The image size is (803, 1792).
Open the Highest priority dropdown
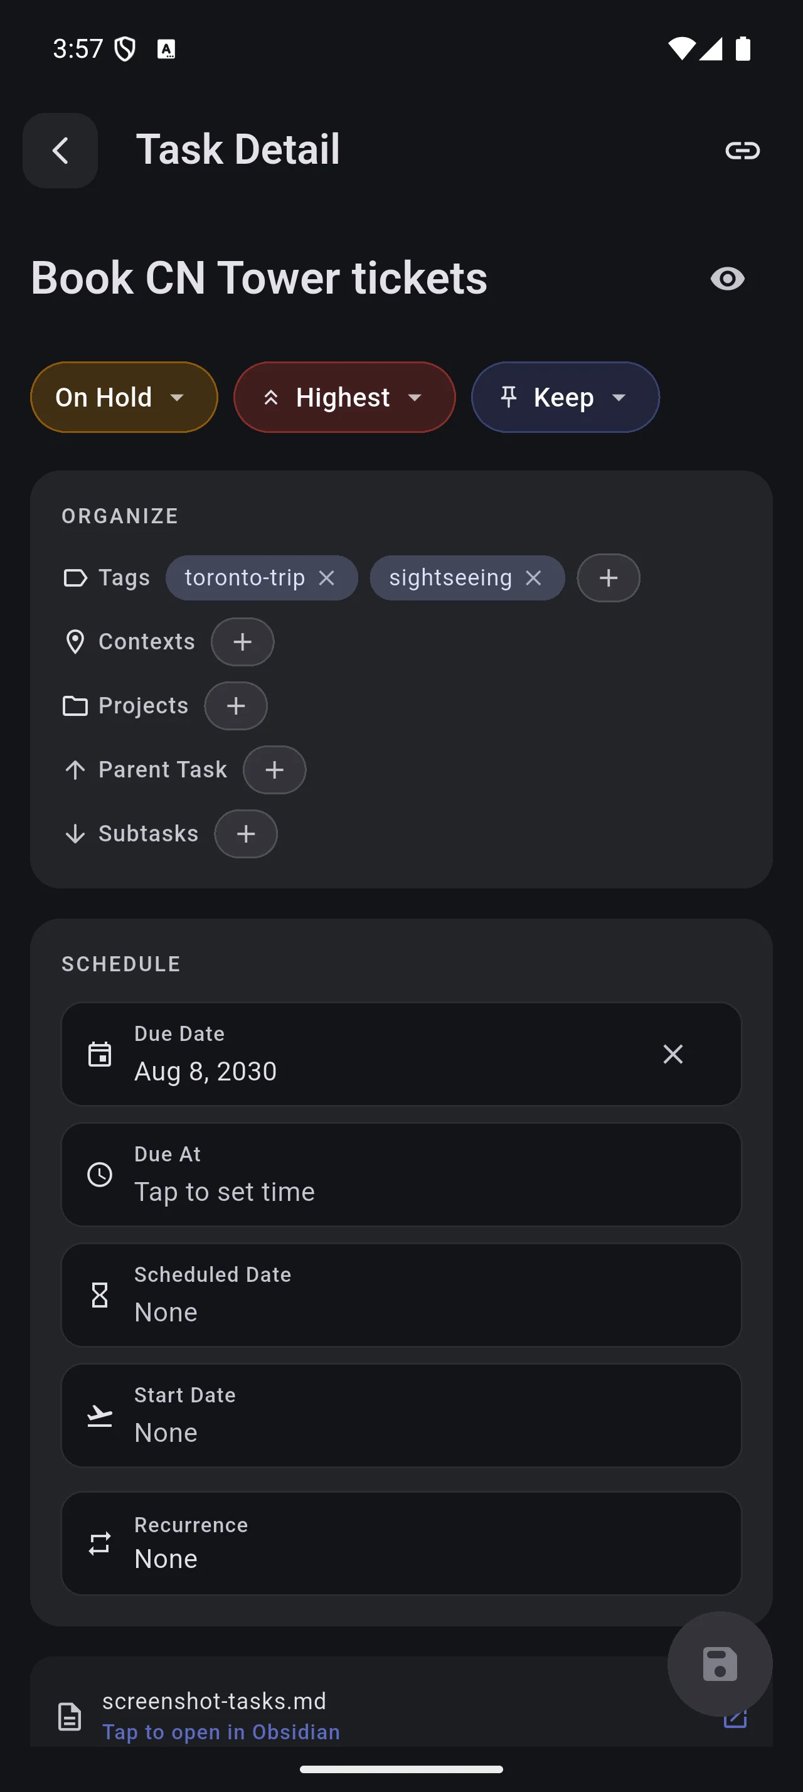click(x=344, y=397)
